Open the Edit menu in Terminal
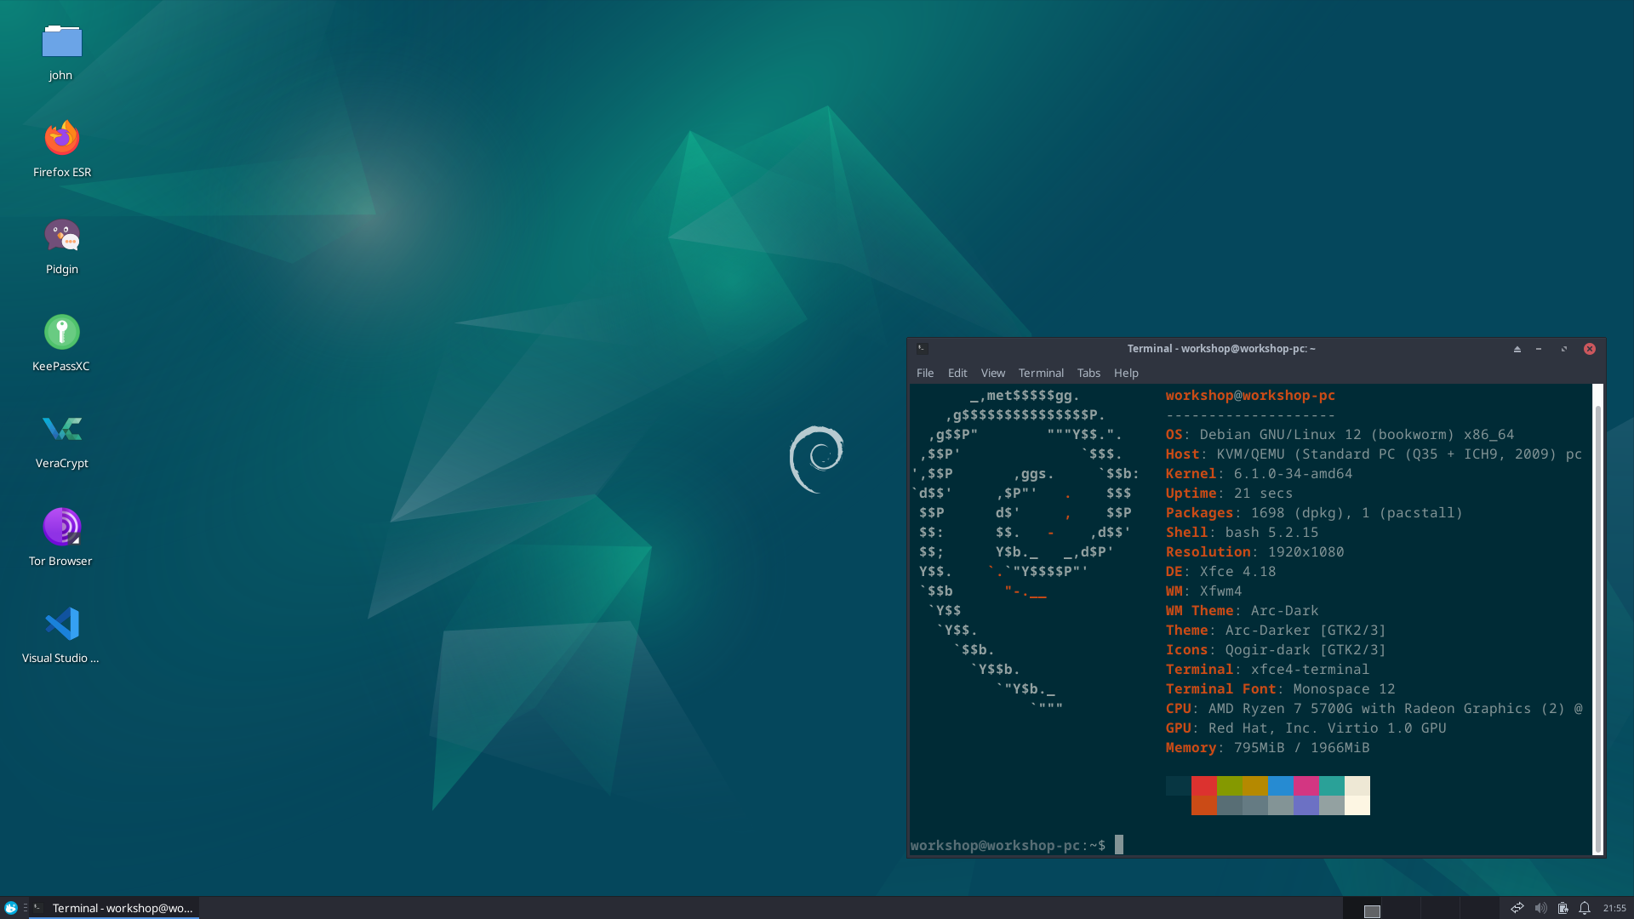1634x919 pixels. (x=957, y=373)
